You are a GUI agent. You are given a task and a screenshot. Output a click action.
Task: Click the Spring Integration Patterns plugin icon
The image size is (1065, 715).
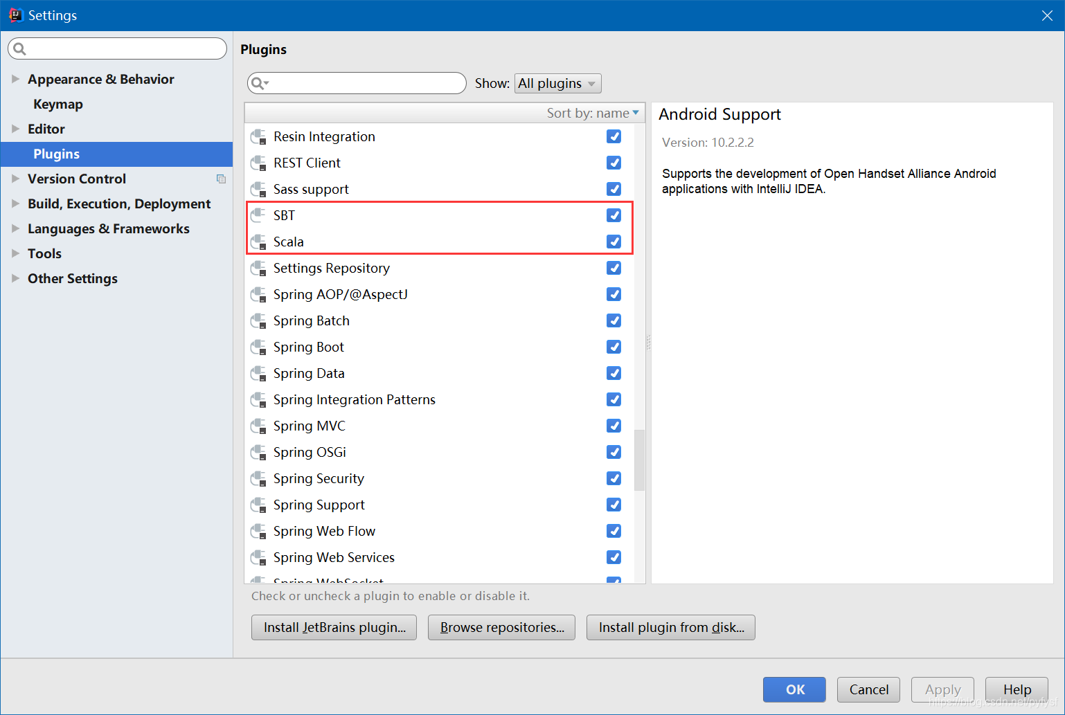coord(258,400)
